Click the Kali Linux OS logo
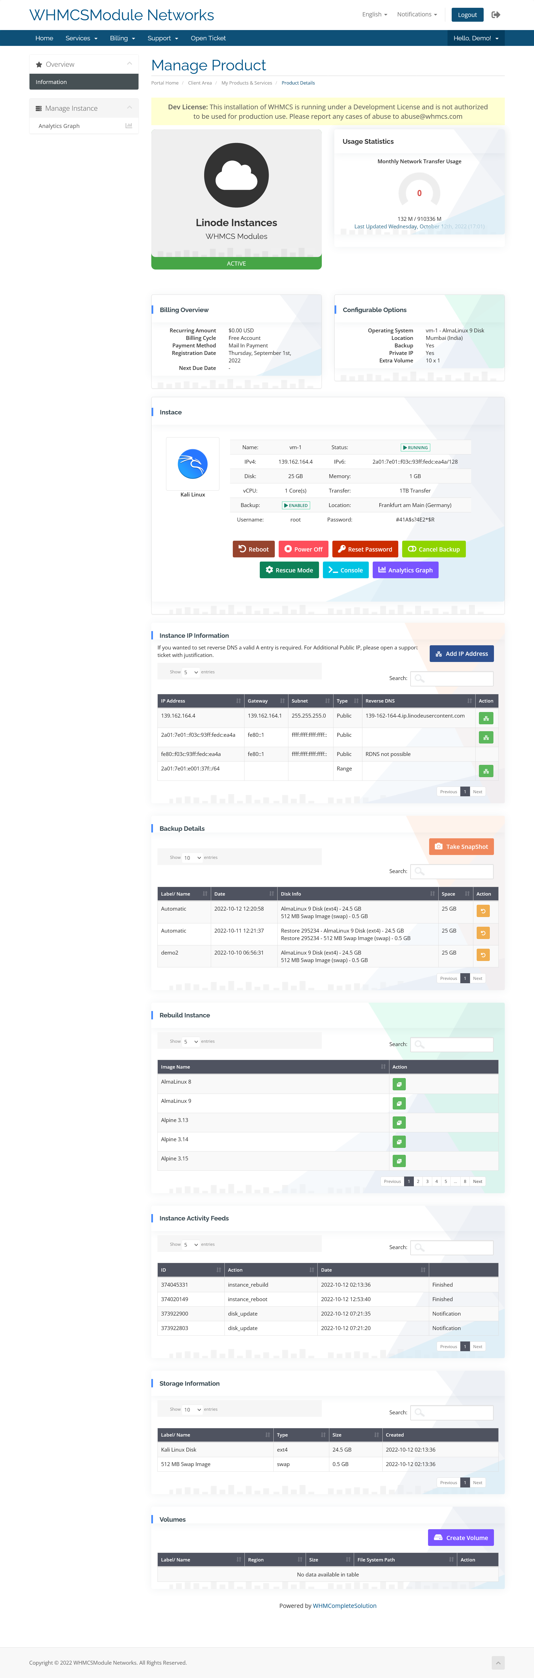 click(x=193, y=464)
